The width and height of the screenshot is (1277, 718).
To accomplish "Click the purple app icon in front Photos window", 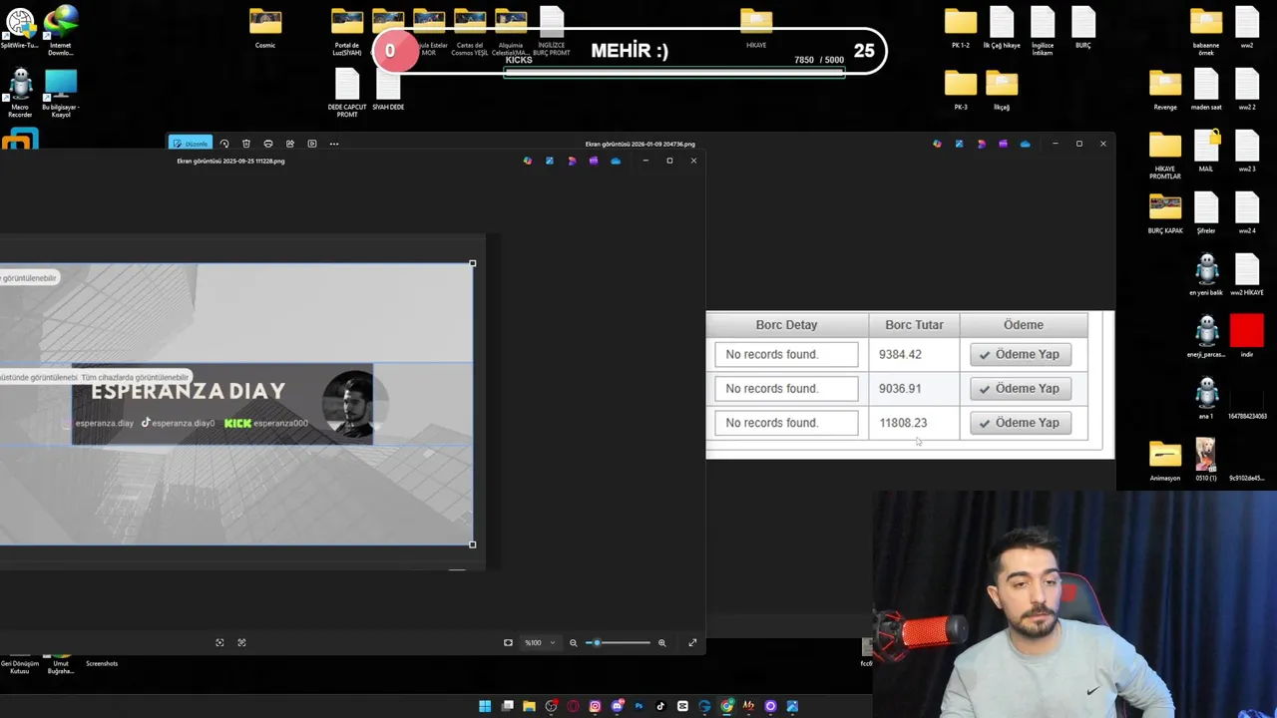I will [594, 161].
